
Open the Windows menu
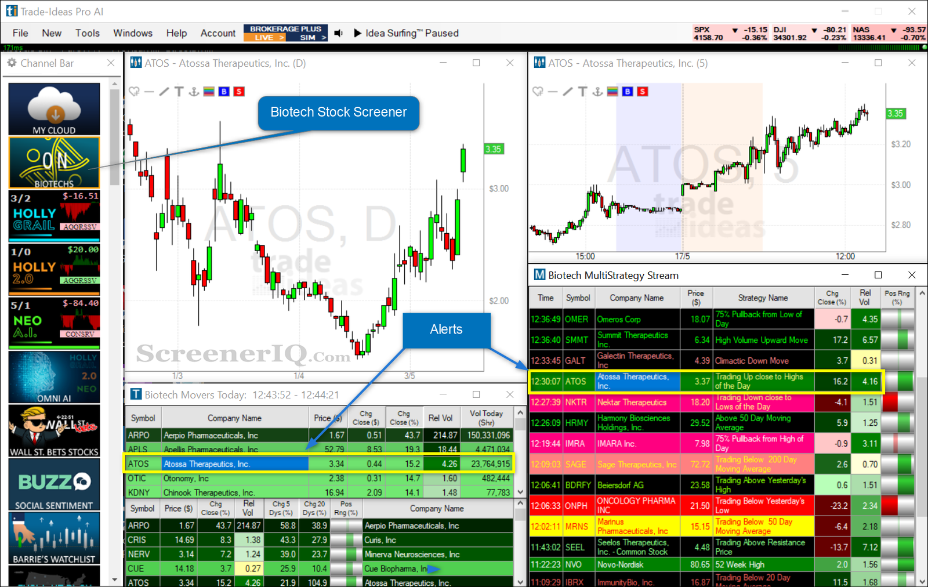[x=133, y=33]
